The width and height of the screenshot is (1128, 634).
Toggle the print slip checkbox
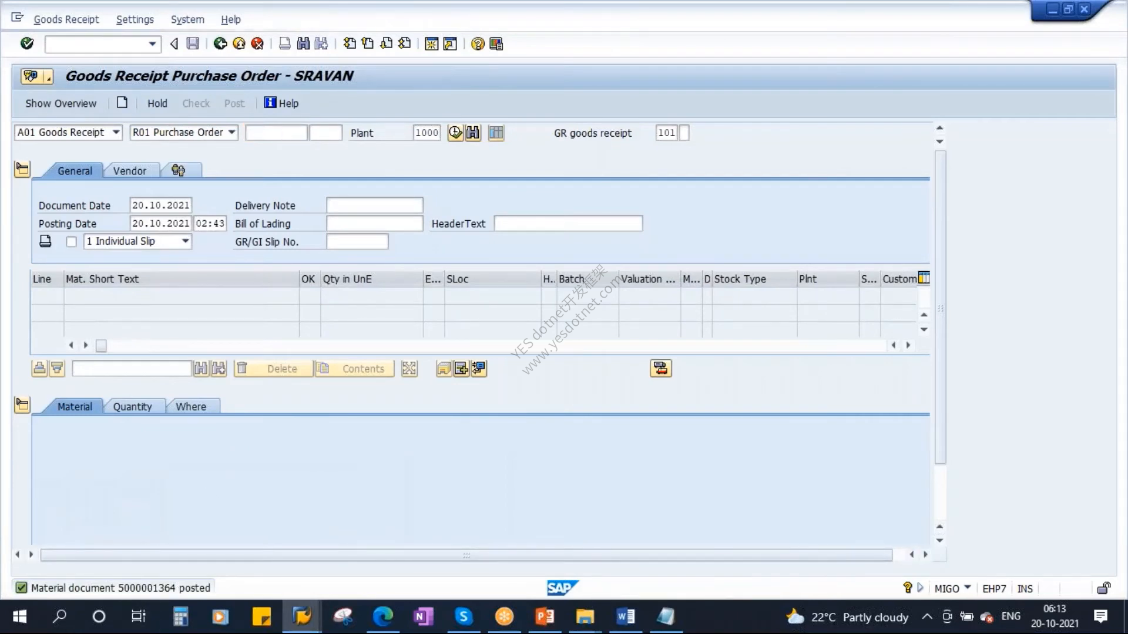point(72,242)
